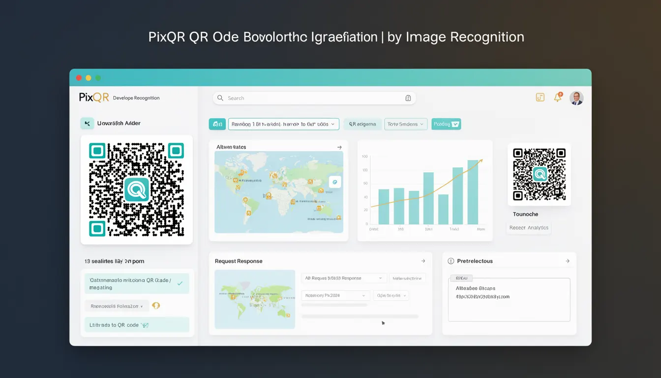Click the info icon next to Pretrelectous
The image size is (661, 378).
point(451,261)
